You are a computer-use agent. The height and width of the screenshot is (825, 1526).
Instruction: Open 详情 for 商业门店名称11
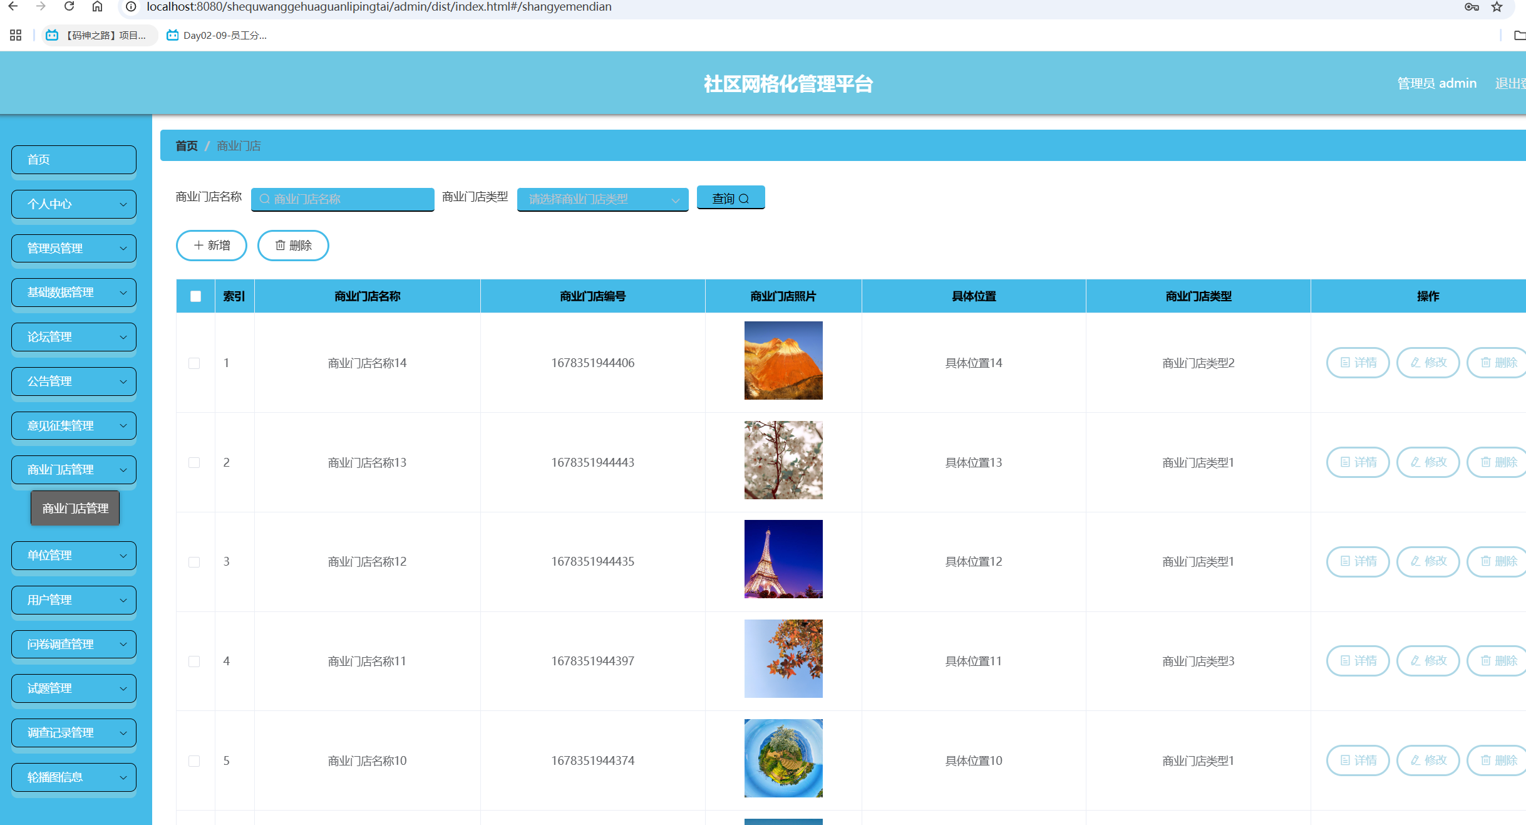pyautogui.click(x=1358, y=661)
